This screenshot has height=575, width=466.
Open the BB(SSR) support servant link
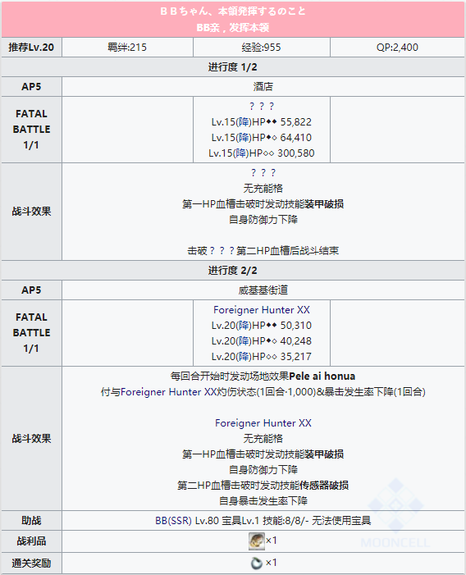[x=173, y=521]
